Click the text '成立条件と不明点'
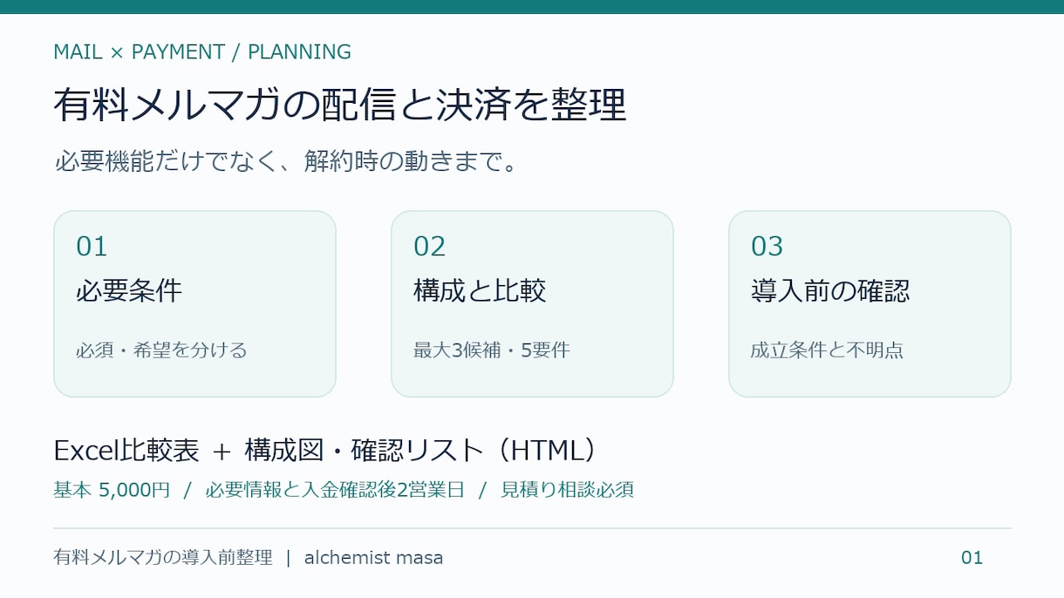This screenshot has width=1064, height=598. [x=827, y=350]
